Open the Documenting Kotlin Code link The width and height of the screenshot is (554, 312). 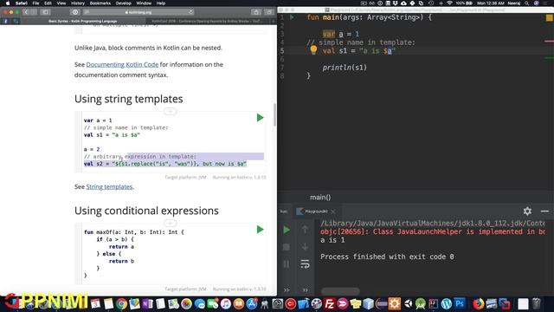tap(122, 64)
